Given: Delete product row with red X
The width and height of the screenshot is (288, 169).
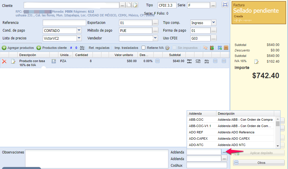Looking at the screenshot, I should [4, 61].
